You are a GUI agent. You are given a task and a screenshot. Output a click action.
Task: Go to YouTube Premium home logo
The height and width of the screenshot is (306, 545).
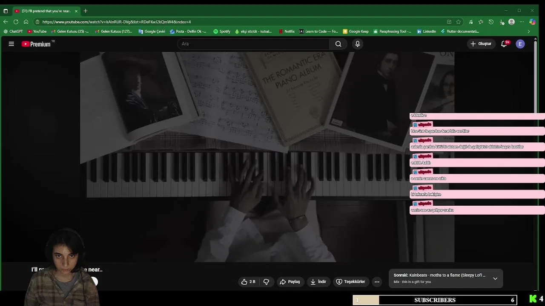tap(36, 44)
